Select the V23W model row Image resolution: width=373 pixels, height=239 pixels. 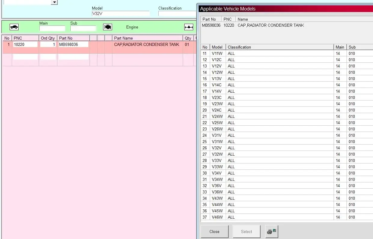287,104
